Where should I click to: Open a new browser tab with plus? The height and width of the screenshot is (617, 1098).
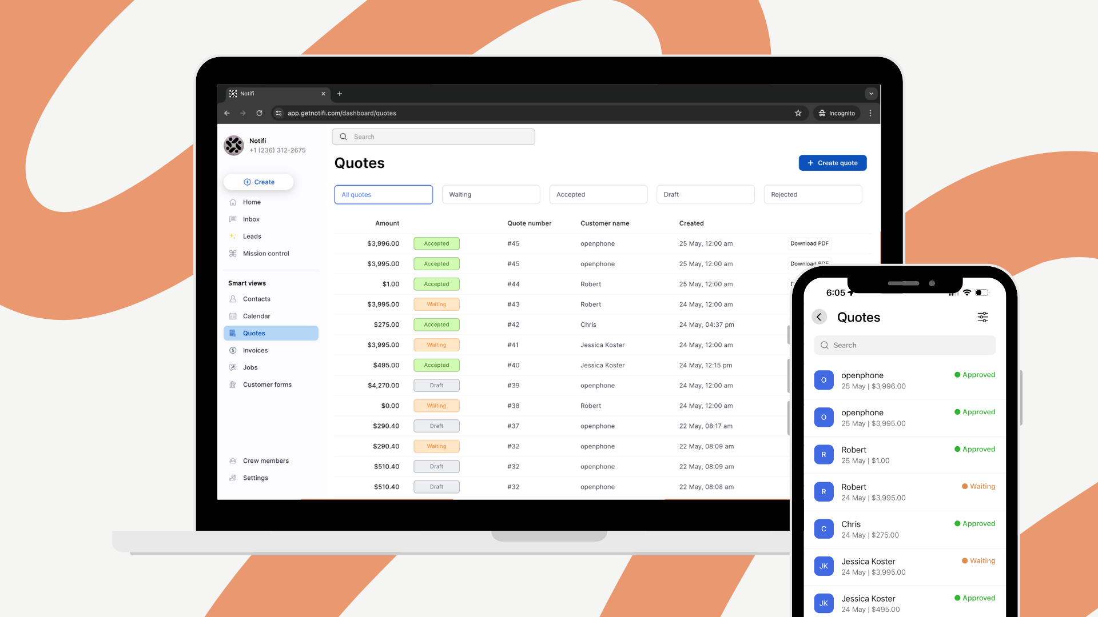[x=340, y=94]
